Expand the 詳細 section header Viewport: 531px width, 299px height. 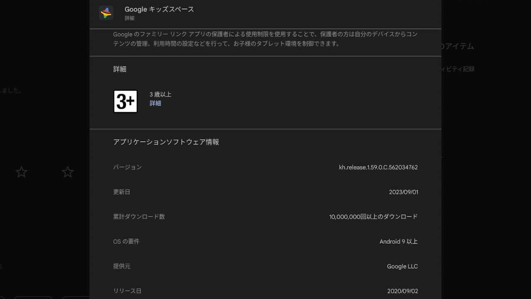[x=120, y=69]
